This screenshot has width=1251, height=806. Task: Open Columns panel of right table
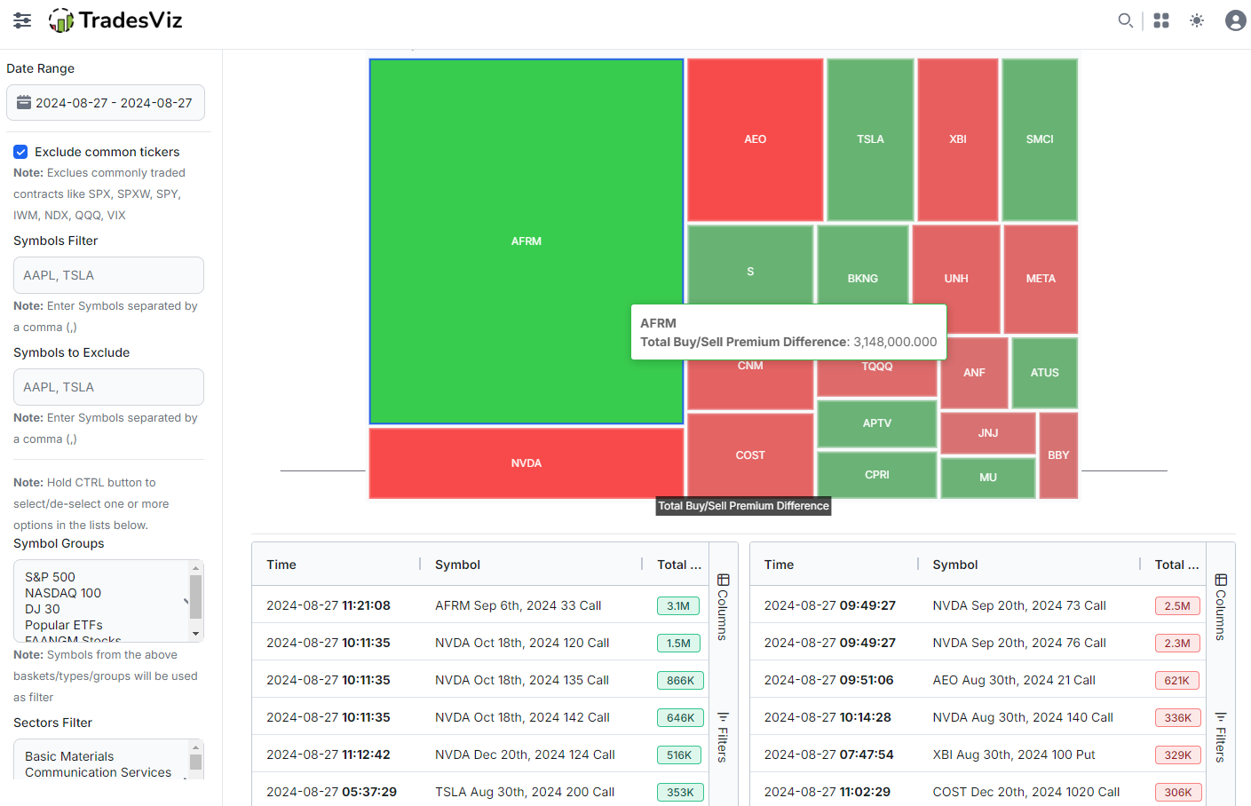click(x=1221, y=607)
